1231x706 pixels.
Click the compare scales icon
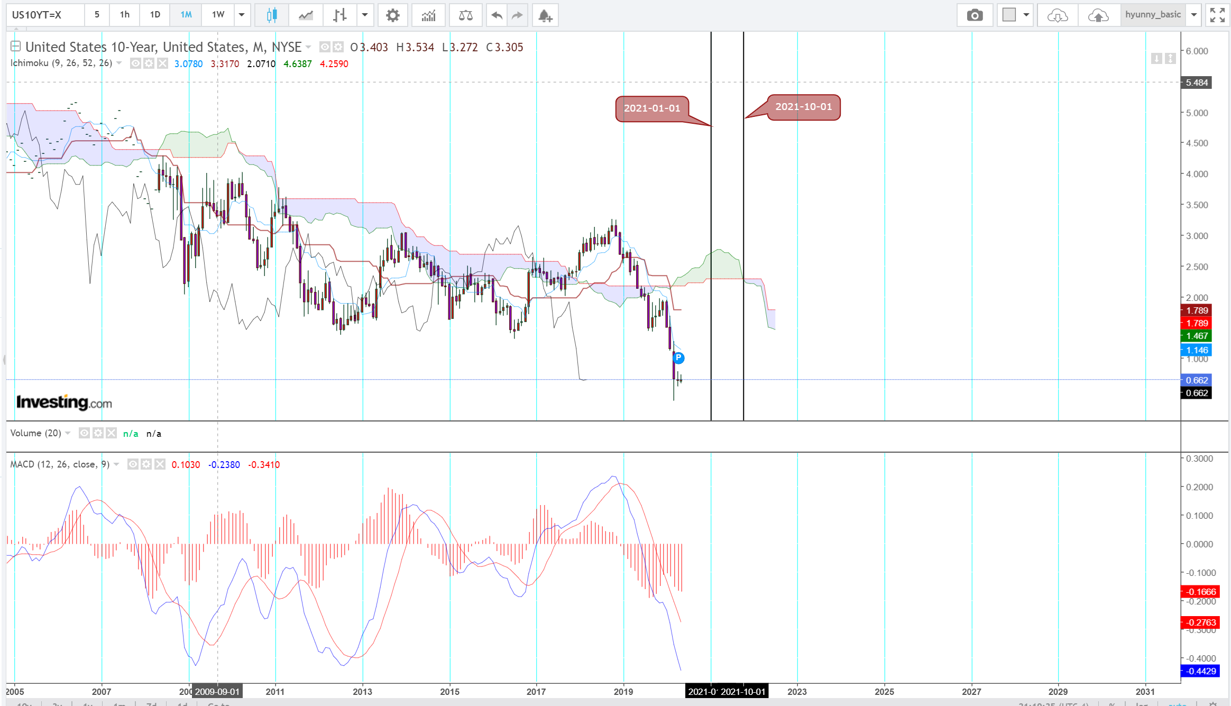click(x=465, y=15)
